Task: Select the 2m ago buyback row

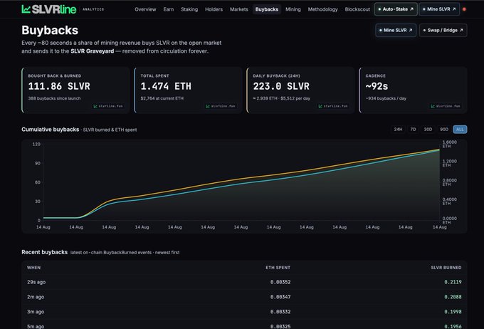Action: coord(244,297)
